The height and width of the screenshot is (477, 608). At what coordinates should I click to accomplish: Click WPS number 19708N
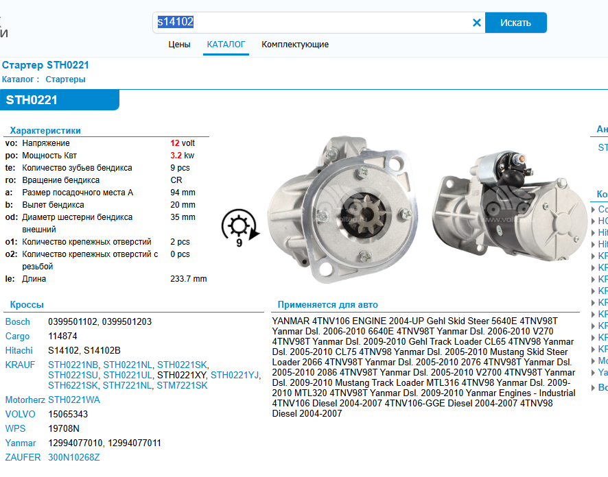(x=64, y=428)
